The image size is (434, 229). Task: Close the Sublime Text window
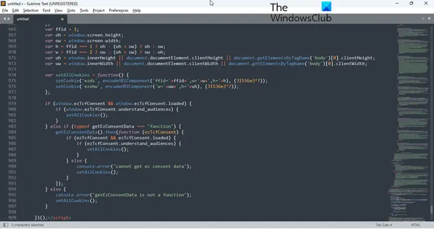[x=426, y=3]
